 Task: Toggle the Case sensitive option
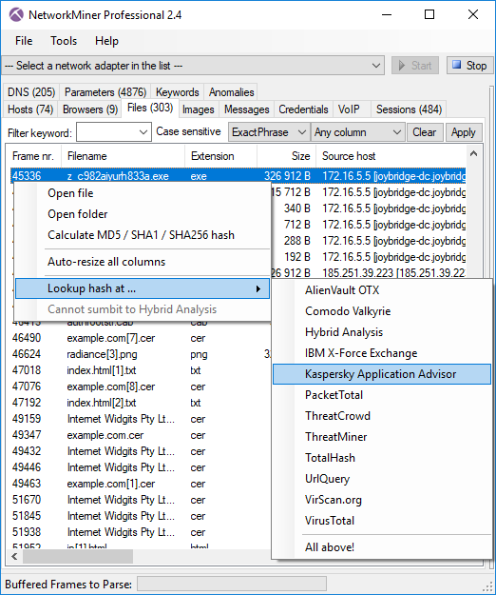(x=188, y=131)
